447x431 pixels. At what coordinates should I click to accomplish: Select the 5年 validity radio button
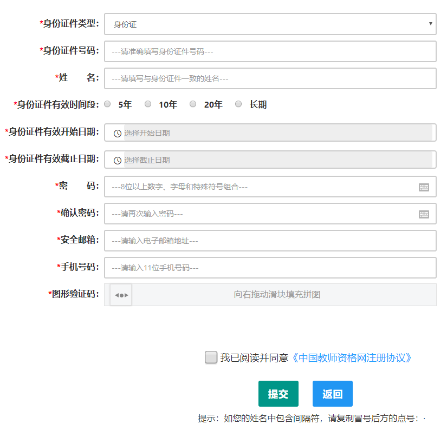108,104
